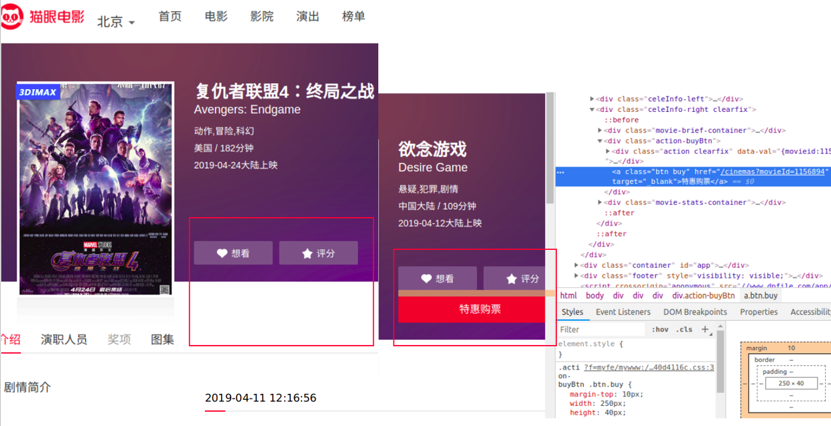This screenshot has height=426, width=831.
Task: Collapse the action-buyBtn div node
Action: coord(600,141)
